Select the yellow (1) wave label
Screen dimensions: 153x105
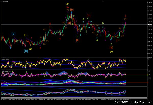(x=26, y=35)
